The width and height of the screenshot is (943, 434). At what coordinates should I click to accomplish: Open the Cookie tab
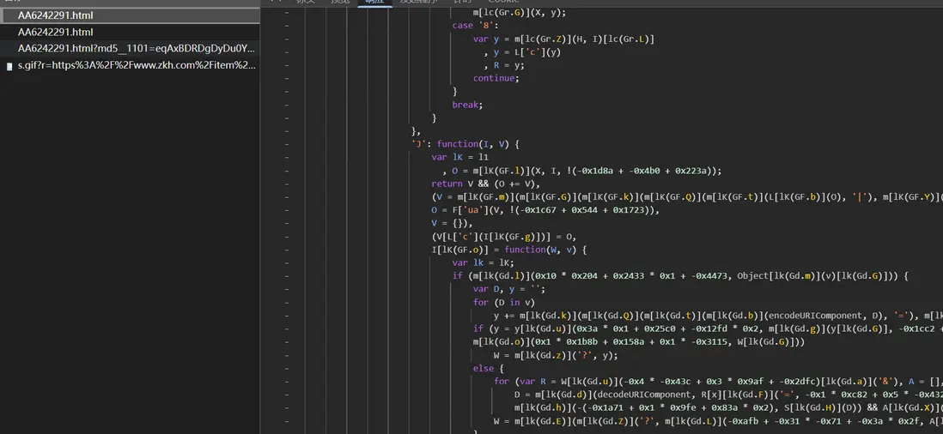pyautogui.click(x=503, y=3)
